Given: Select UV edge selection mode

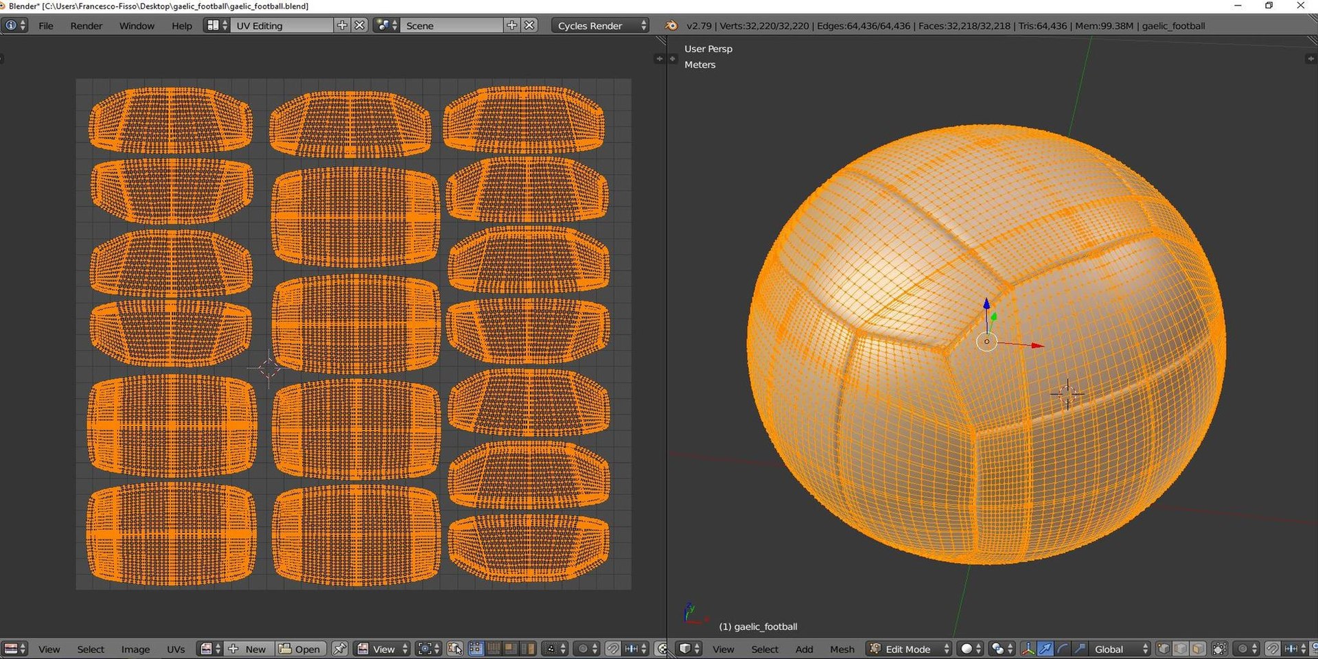Looking at the screenshot, I should pyautogui.click(x=494, y=649).
